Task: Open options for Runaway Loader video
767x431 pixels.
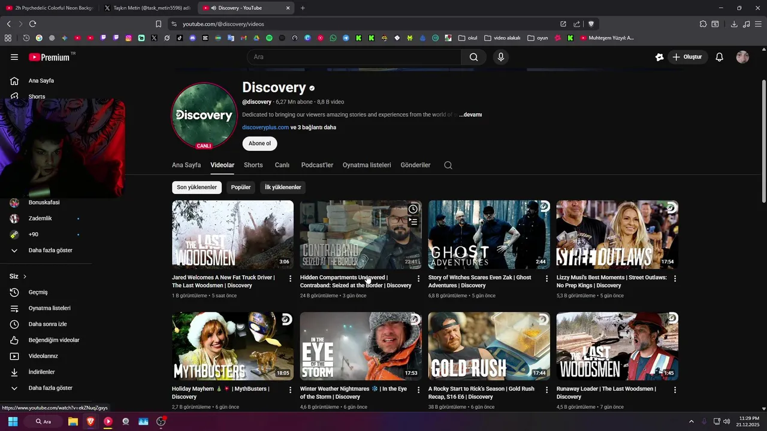Action: (x=675, y=390)
